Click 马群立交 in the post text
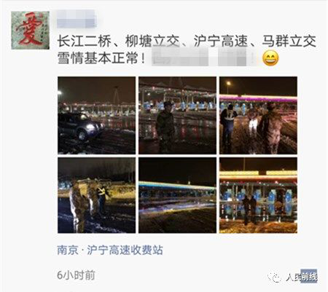The height and width of the screenshot is (292, 328). [289, 41]
